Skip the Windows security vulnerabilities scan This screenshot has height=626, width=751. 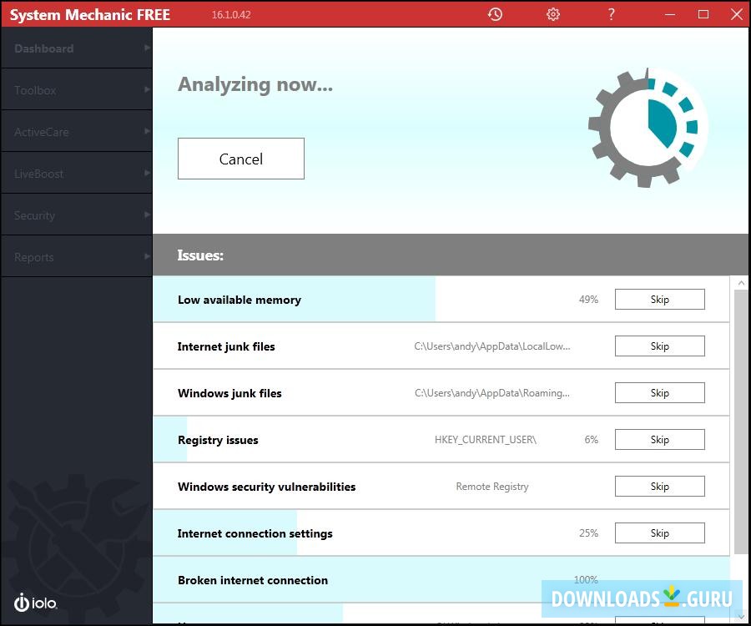[x=659, y=486]
